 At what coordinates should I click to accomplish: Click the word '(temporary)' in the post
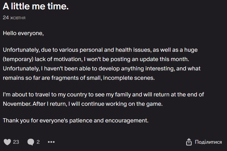point(18,59)
